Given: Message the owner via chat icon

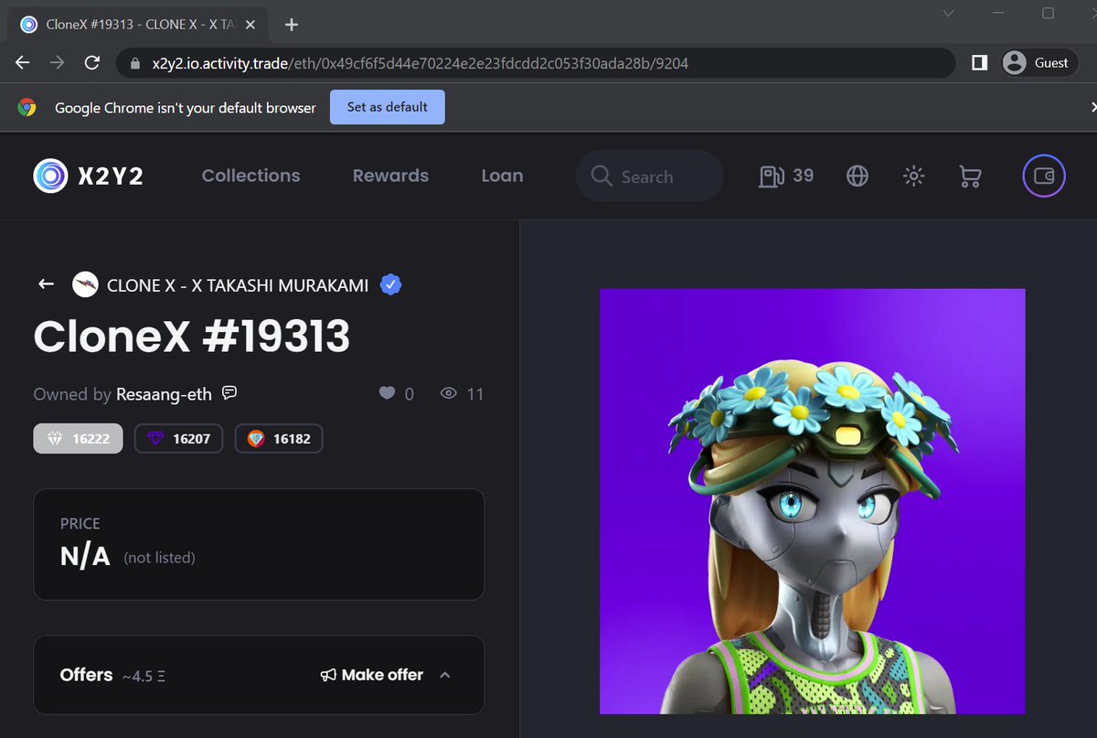Looking at the screenshot, I should (x=230, y=393).
